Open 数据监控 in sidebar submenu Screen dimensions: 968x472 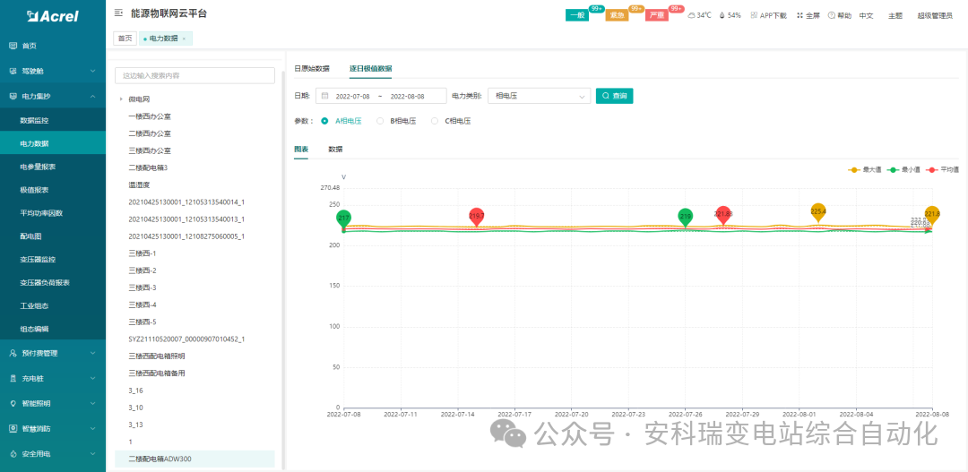pyautogui.click(x=35, y=120)
